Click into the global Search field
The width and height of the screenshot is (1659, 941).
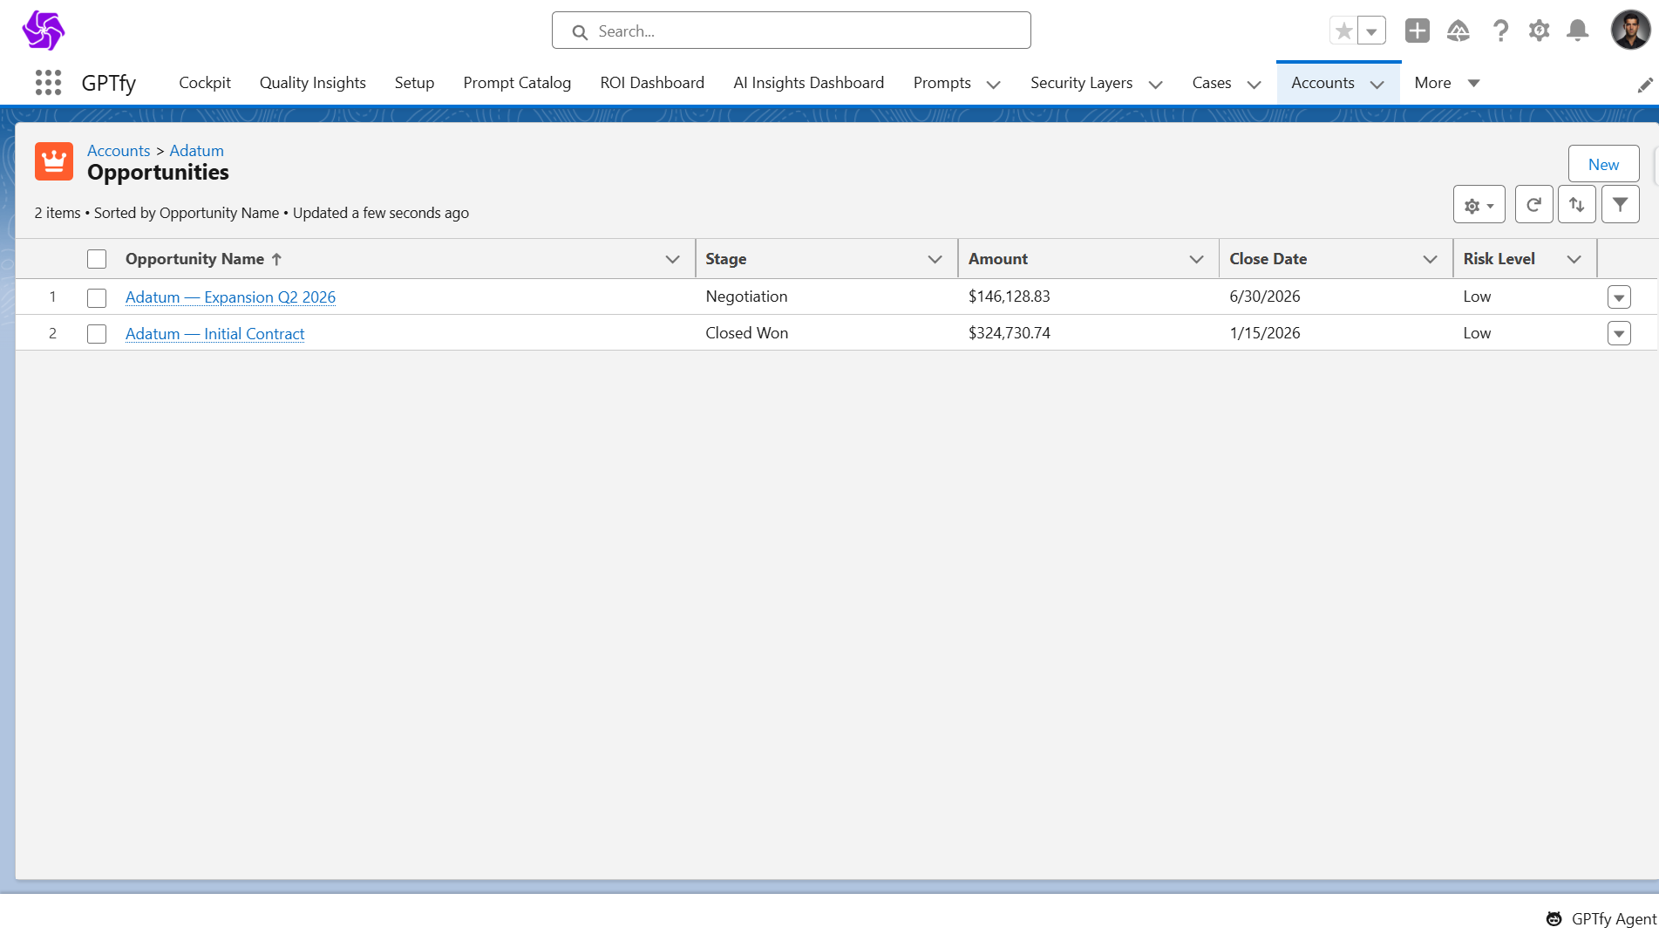point(791,31)
